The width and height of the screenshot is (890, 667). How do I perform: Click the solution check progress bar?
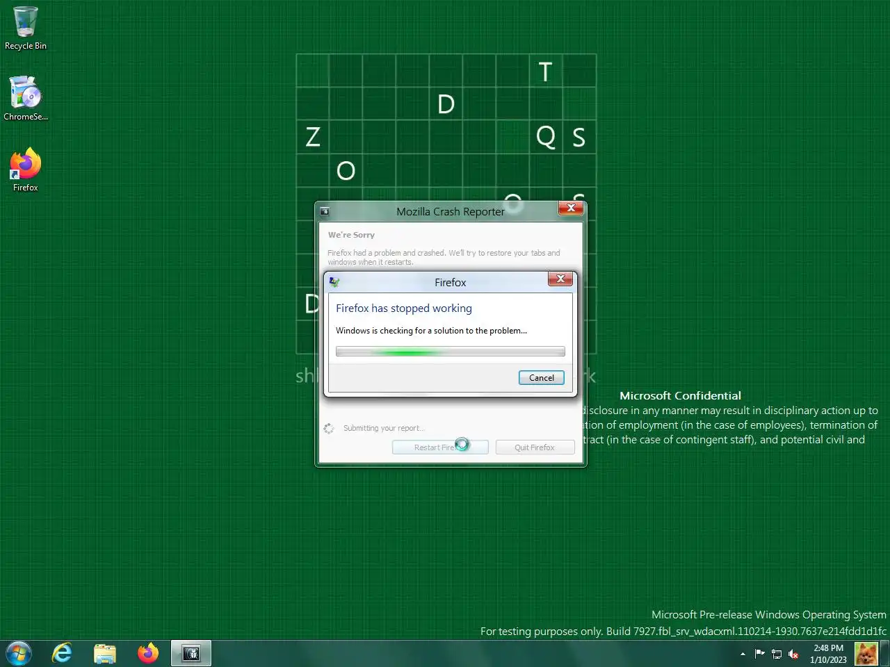click(x=451, y=352)
